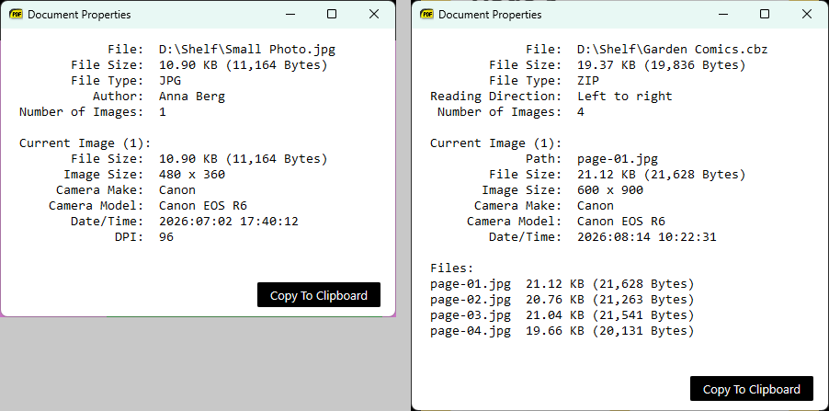Click Number of Images value 4
This screenshot has height=411, width=829.
pyautogui.click(x=581, y=112)
